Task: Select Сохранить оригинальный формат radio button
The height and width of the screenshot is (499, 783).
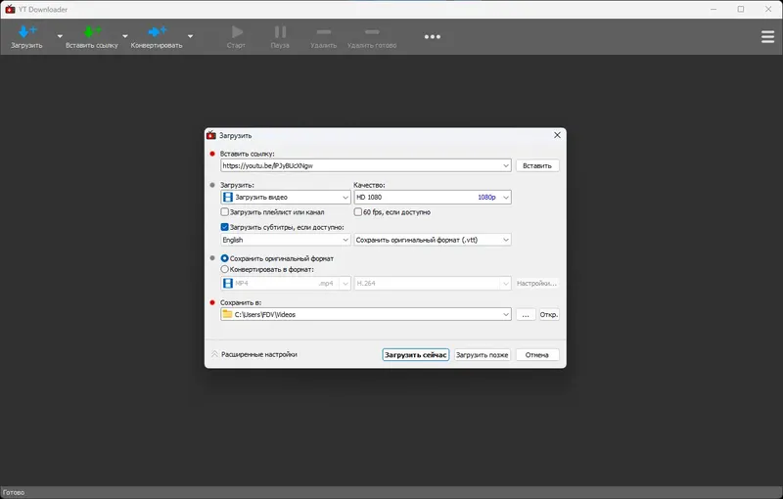Action: pos(225,258)
